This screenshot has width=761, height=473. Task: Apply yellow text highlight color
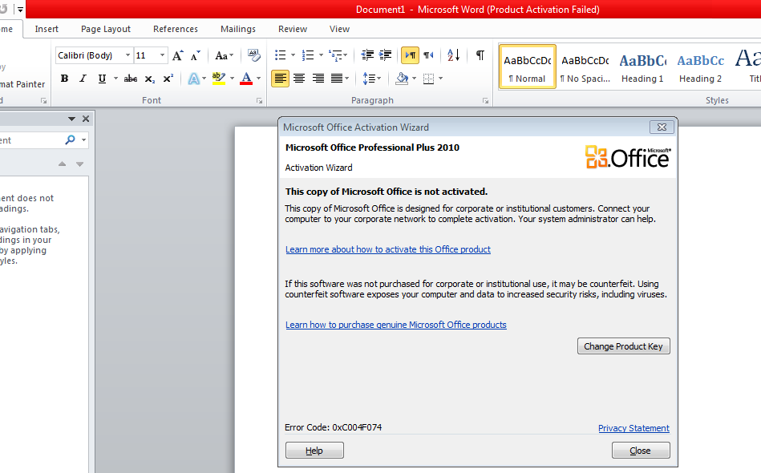(x=219, y=79)
